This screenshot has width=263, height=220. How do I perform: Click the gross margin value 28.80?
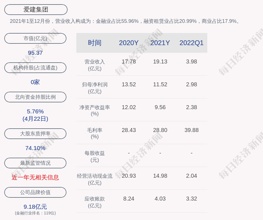coord(160,130)
